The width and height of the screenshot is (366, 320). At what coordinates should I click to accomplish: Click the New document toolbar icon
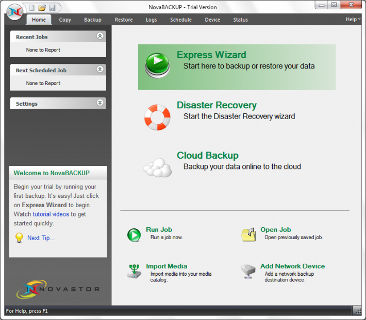[32, 8]
